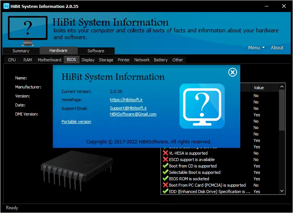Viewport: 293px width, 213px height.
Task: Open the RAM sub-tab
Action: point(28,60)
